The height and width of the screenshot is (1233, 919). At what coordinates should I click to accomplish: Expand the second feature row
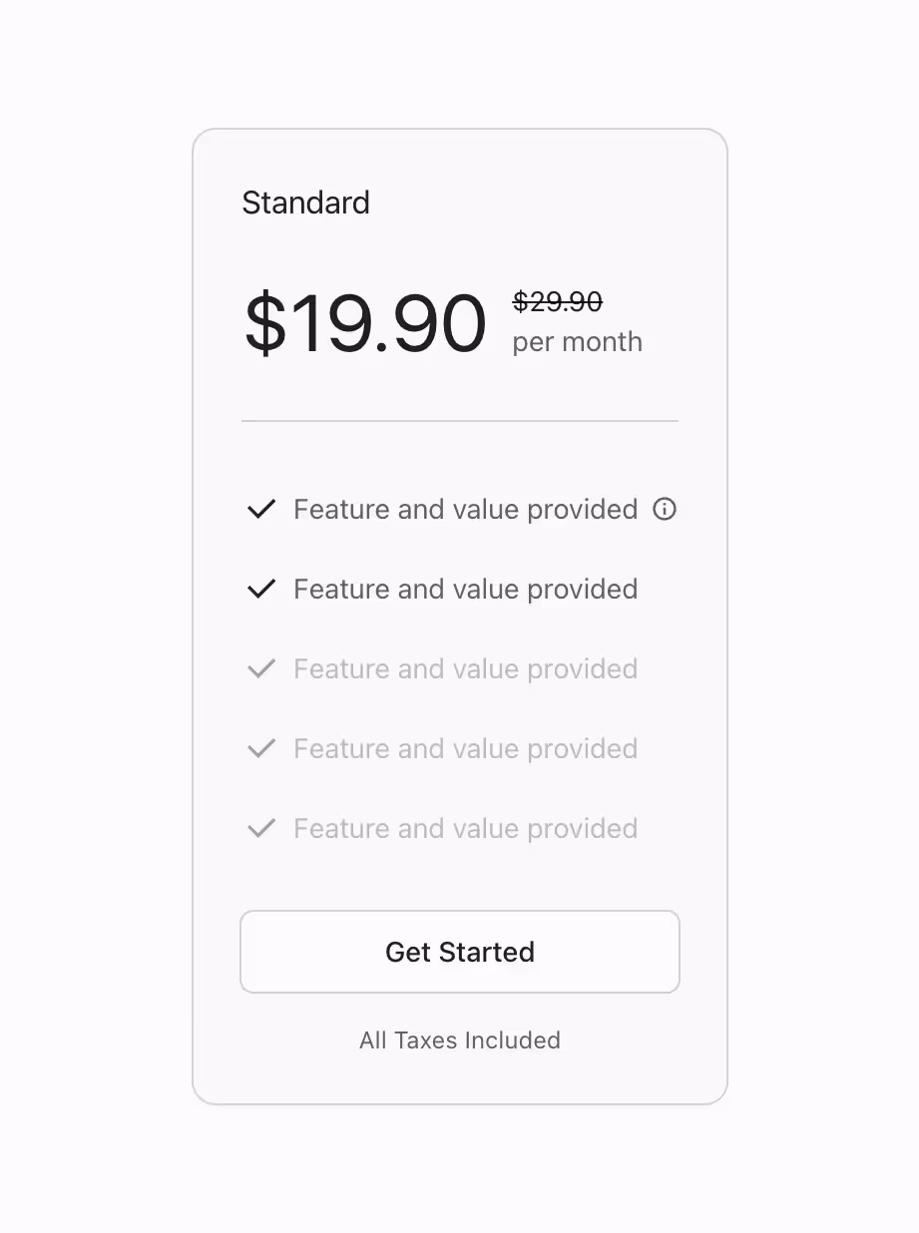(464, 589)
